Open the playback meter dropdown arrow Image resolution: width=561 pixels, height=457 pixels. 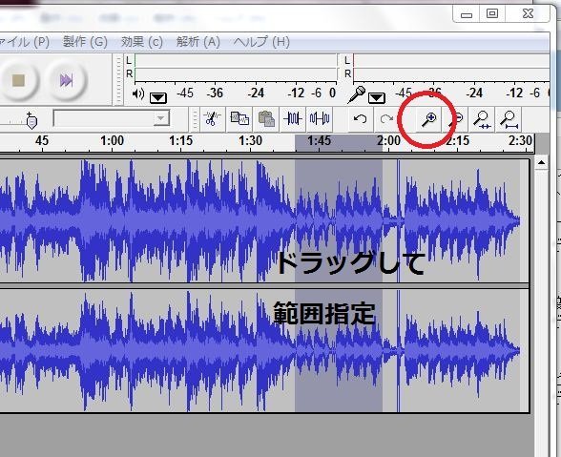158,97
